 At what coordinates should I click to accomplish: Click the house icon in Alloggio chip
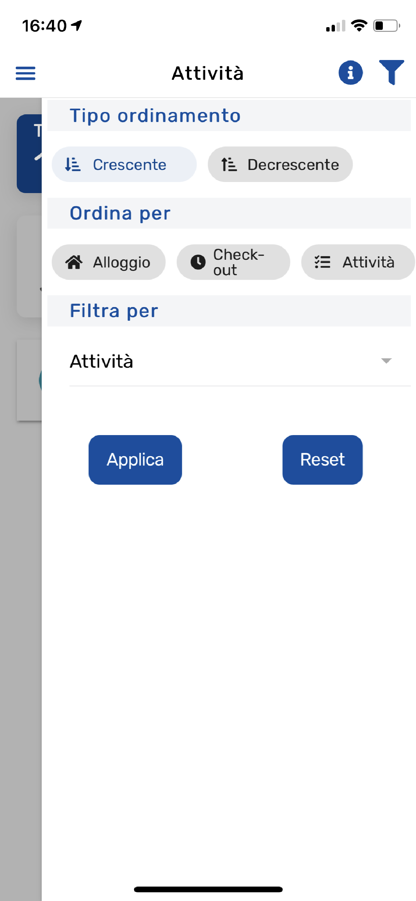[x=74, y=262]
